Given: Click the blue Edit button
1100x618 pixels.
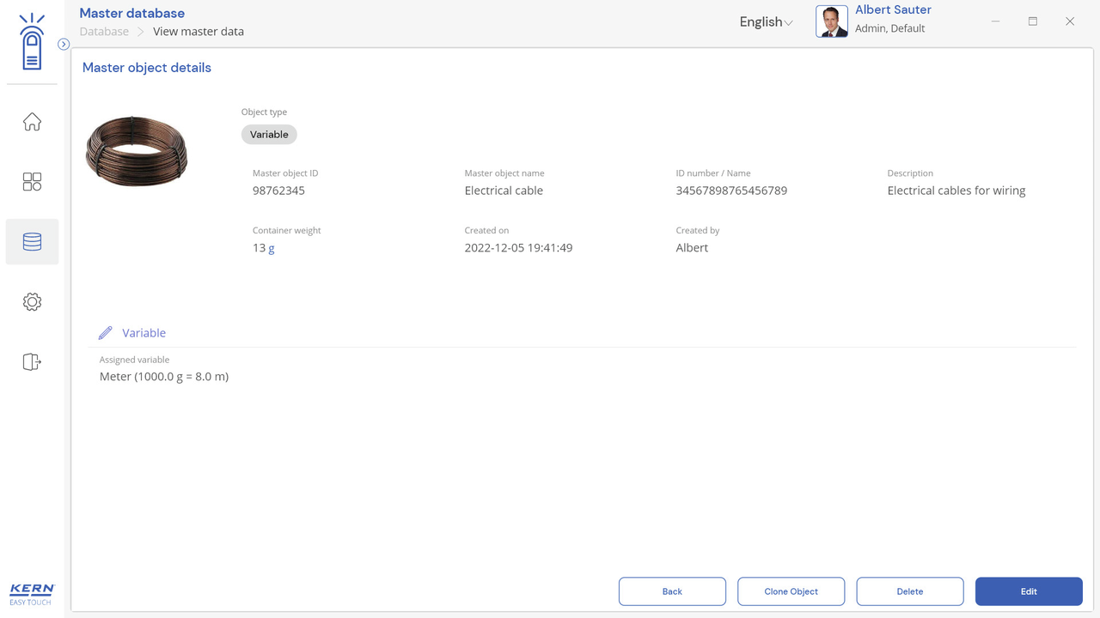Looking at the screenshot, I should point(1028,591).
